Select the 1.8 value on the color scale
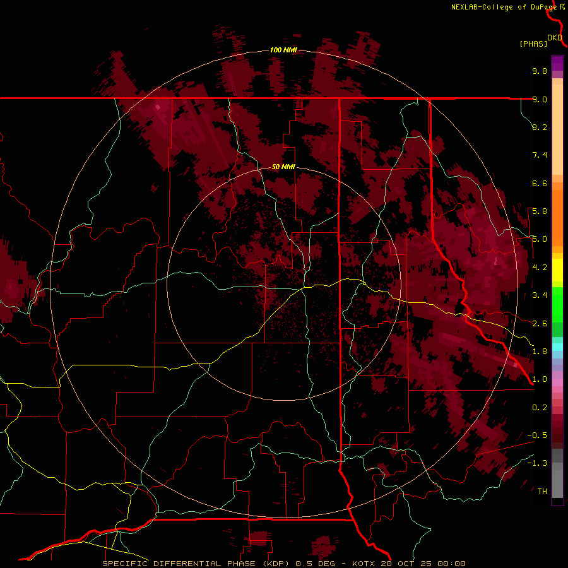Image resolution: width=568 pixels, height=568 pixels. (x=540, y=352)
